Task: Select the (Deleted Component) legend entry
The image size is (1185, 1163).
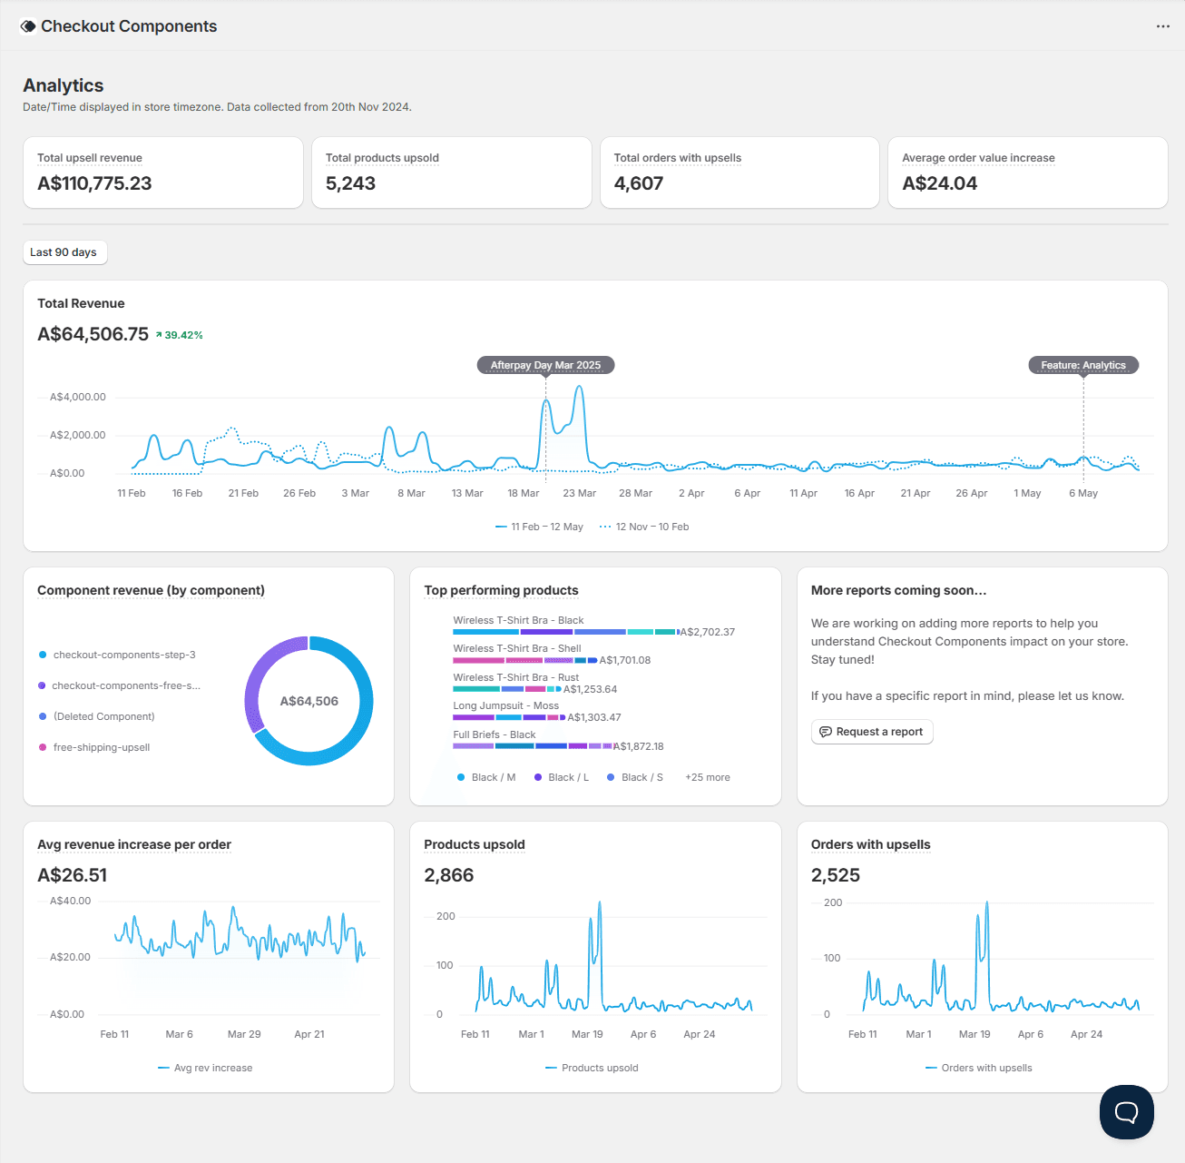Action: pyautogui.click(x=103, y=716)
